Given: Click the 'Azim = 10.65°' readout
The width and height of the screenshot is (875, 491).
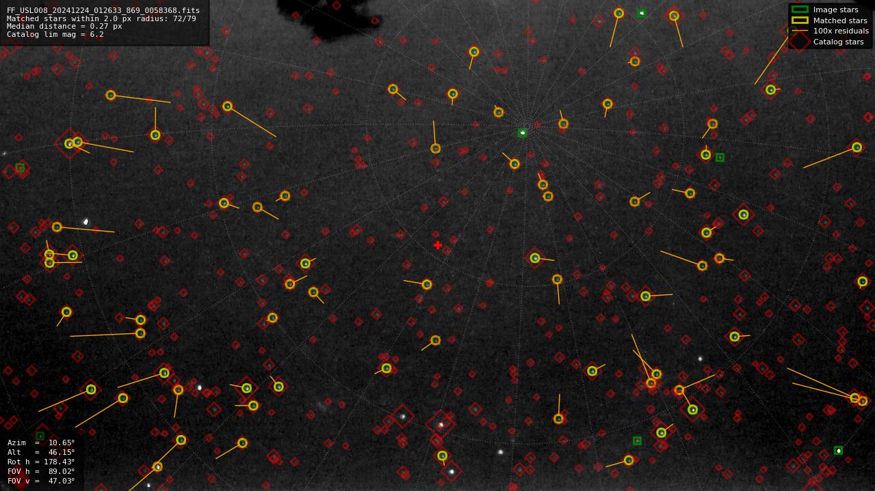Looking at the screenshot, I should pyautogui.click(x=41, y=443).
